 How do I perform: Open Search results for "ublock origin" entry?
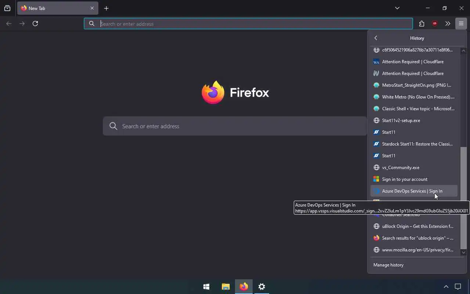tap(414, 238)
